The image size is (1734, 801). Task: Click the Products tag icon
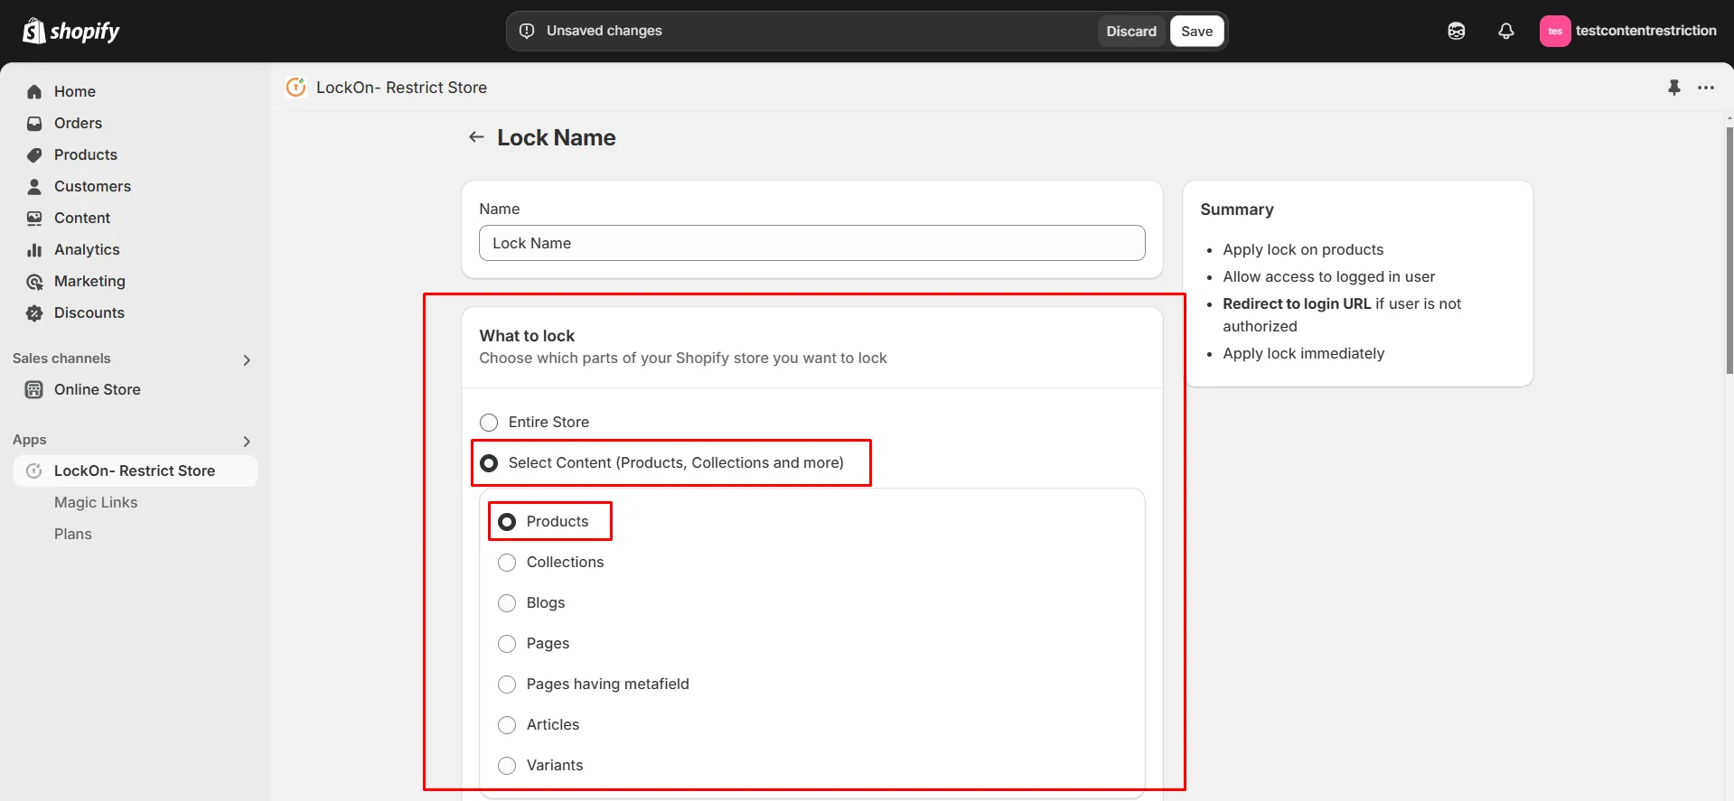click(x=34, y=154)
